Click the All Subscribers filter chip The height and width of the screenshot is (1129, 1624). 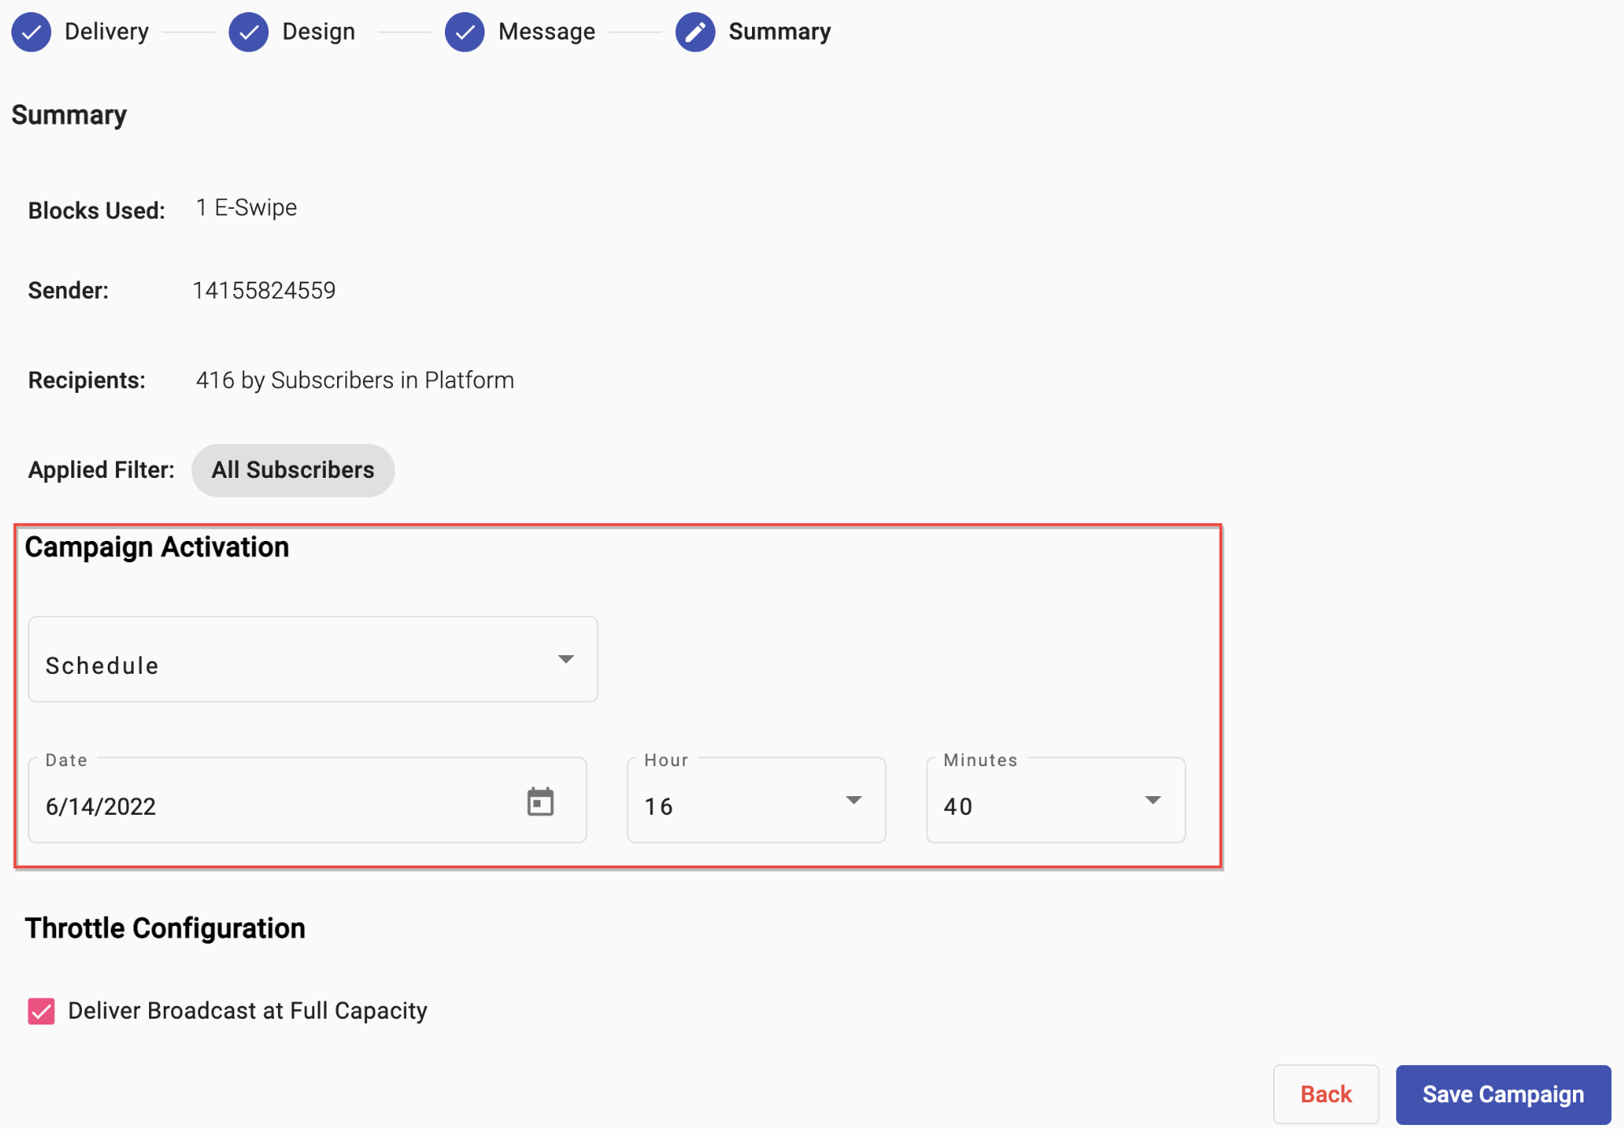(293, 470)
